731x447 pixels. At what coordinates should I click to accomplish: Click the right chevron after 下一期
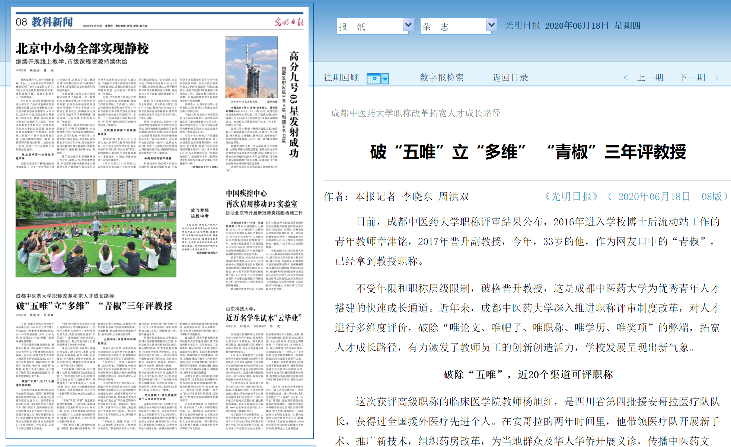[x=716, y=77]
